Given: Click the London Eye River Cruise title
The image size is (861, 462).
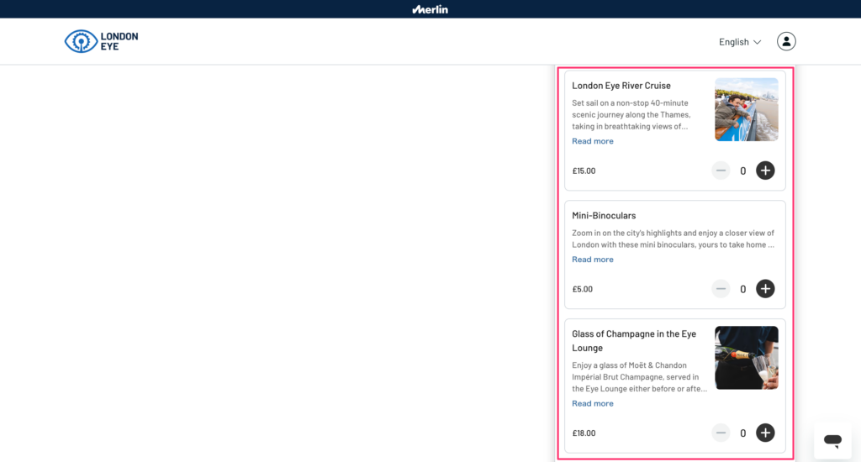Looking at the screenshot, I should point(621,86).
